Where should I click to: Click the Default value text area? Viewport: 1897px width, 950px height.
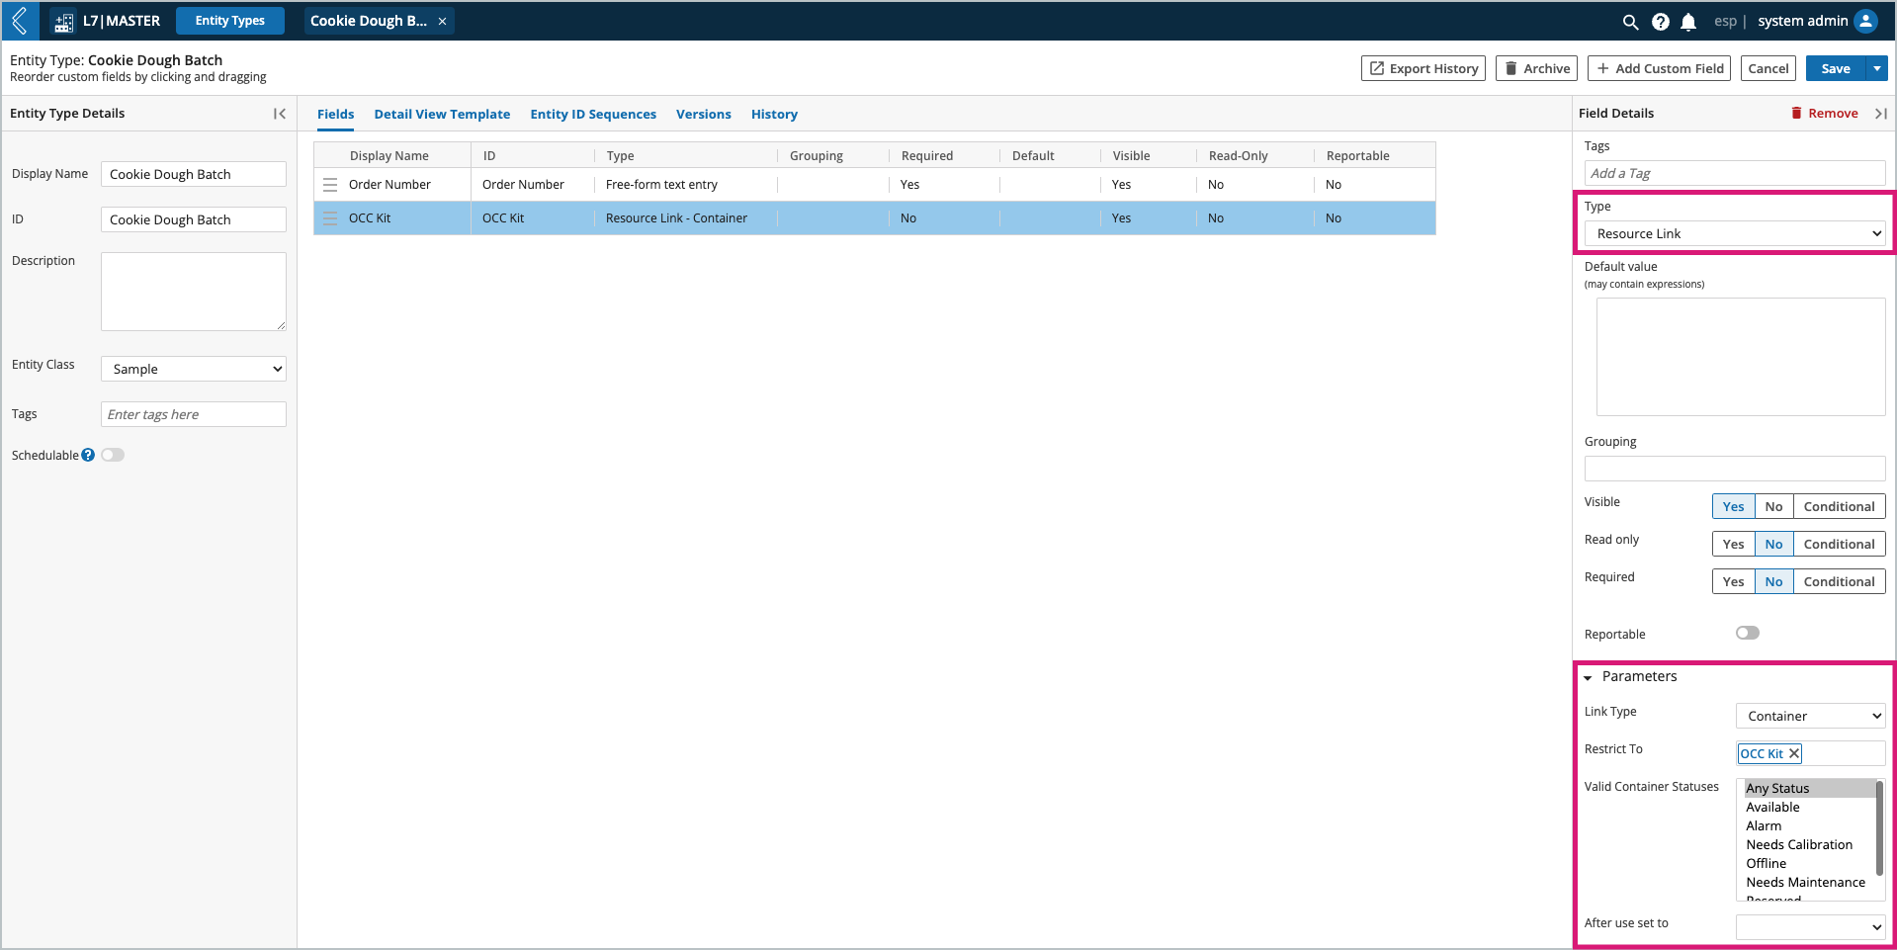[1741, 357]
